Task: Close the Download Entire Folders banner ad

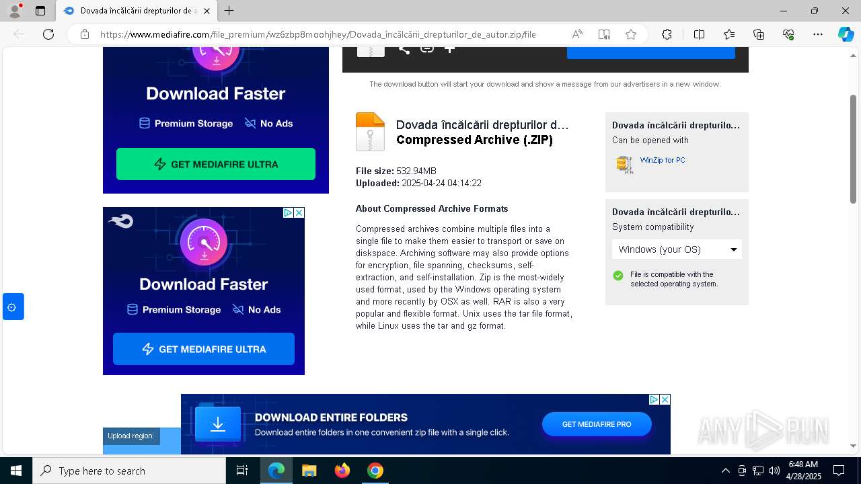Action: coord(665,399)
